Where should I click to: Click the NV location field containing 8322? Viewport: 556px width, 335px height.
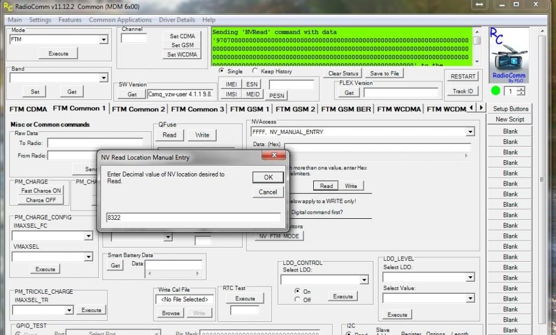click(193, 218)
